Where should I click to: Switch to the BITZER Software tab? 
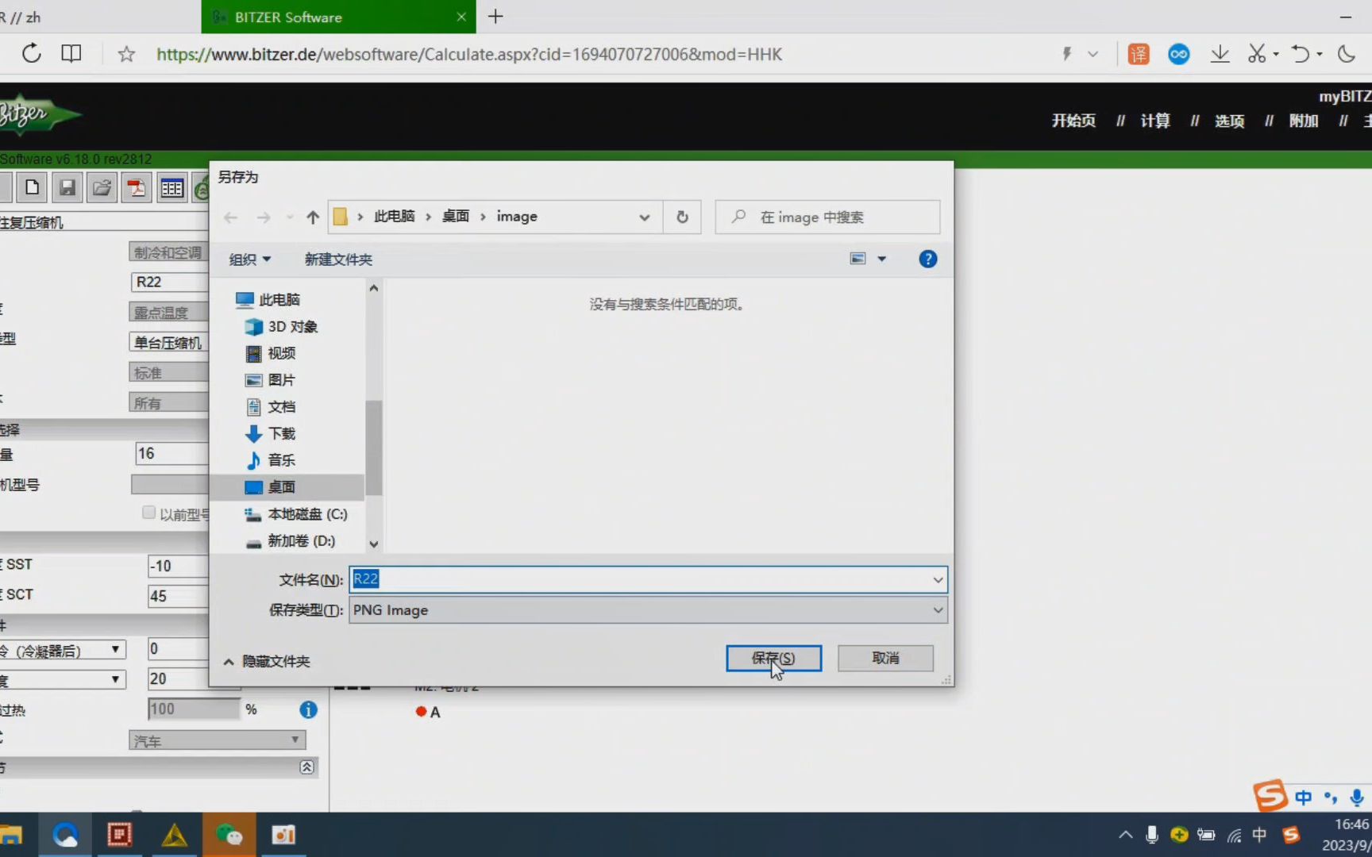(x=338, y=17)
